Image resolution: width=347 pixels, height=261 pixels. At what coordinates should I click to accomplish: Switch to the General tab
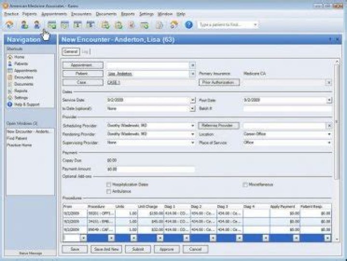(x=70, y=52)
